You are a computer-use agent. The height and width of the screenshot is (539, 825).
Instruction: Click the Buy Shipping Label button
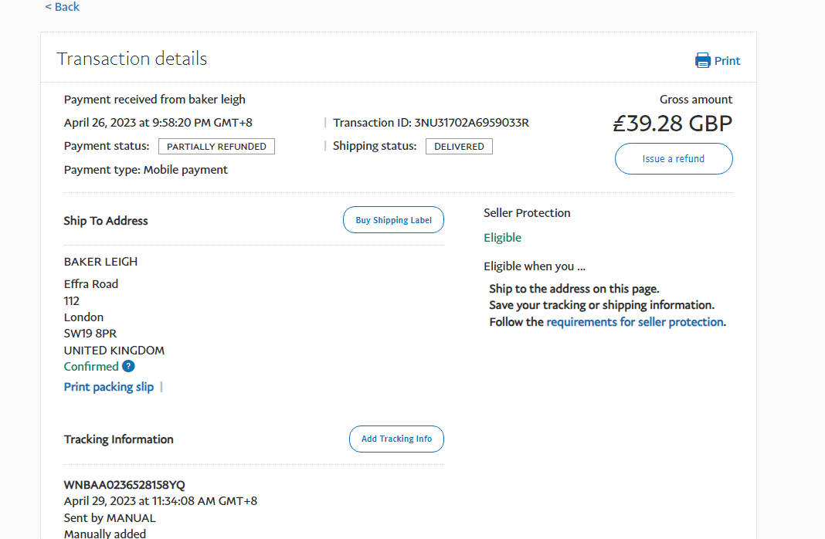pos(393,220)
